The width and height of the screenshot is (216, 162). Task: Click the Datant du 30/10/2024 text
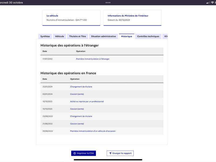[119, 20]
